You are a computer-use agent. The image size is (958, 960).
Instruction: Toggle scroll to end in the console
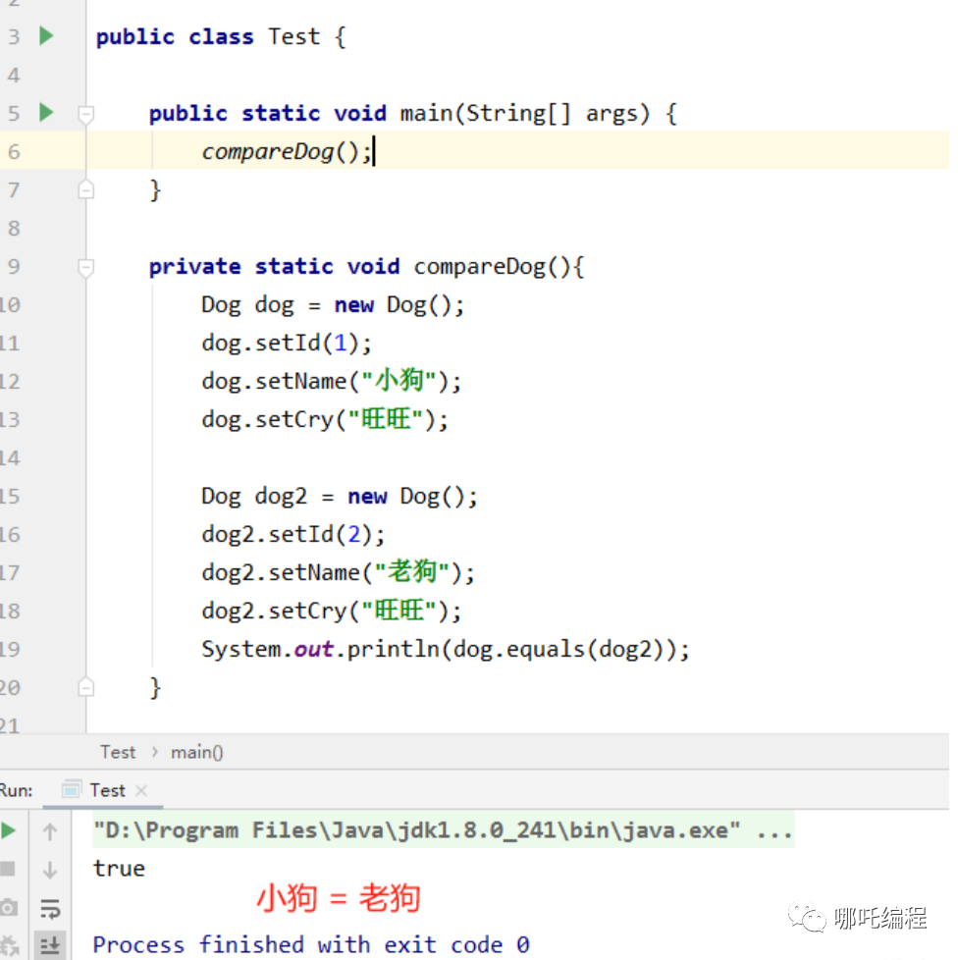click(x=50, y=946)
